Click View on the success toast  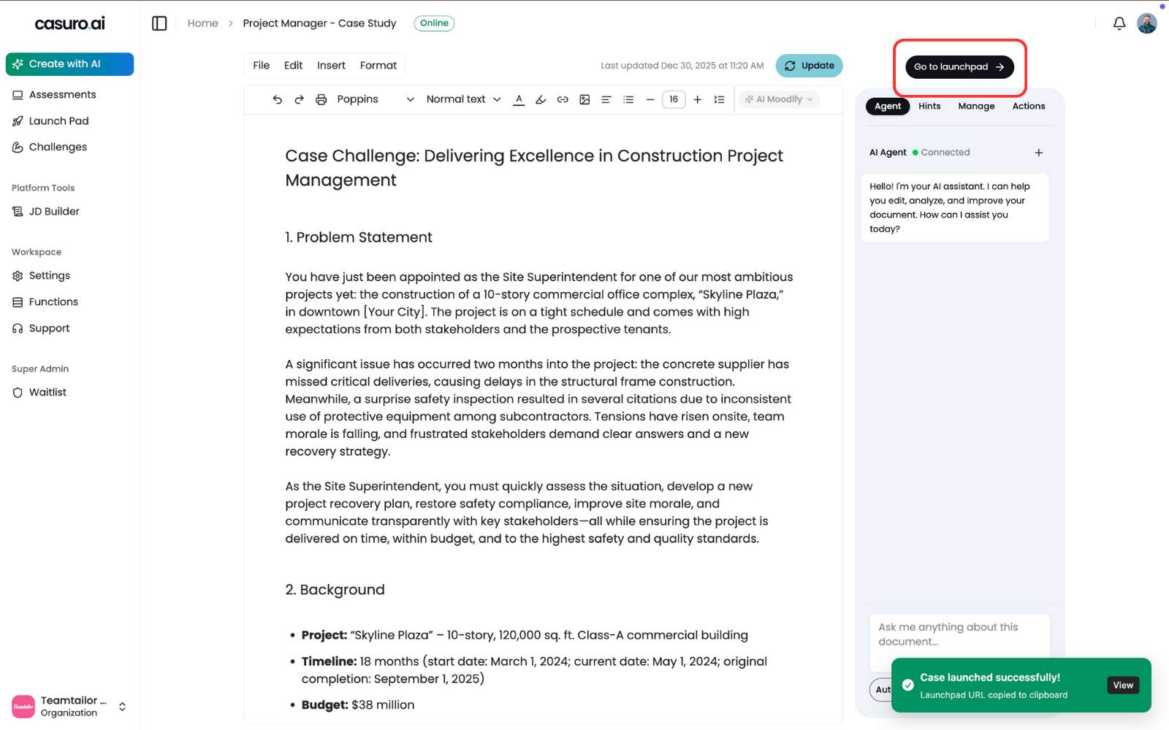pyautogui.click(x=1123, y=685)
